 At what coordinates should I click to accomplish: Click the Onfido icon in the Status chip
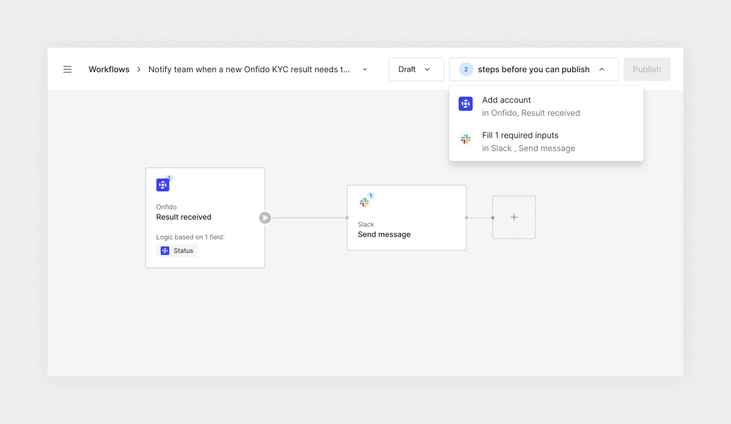click(165, 251)
